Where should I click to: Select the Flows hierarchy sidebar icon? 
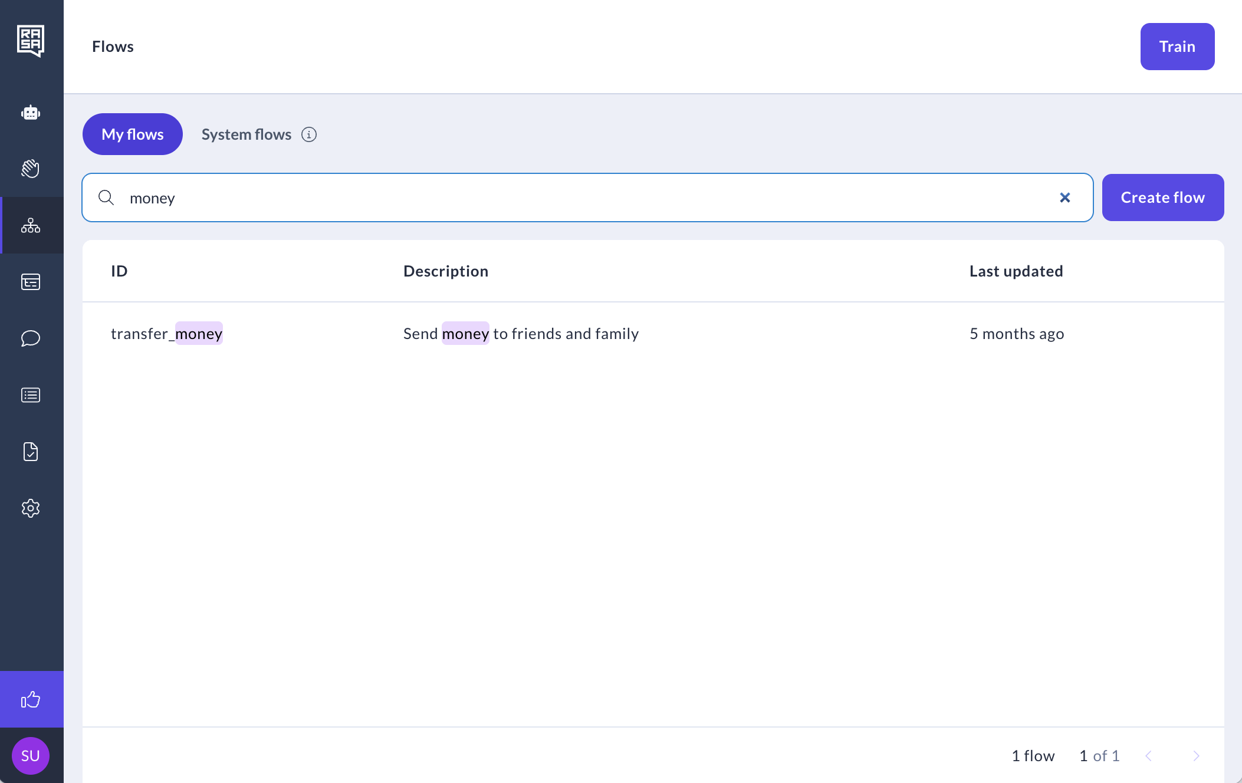click(x=31, y=225)
